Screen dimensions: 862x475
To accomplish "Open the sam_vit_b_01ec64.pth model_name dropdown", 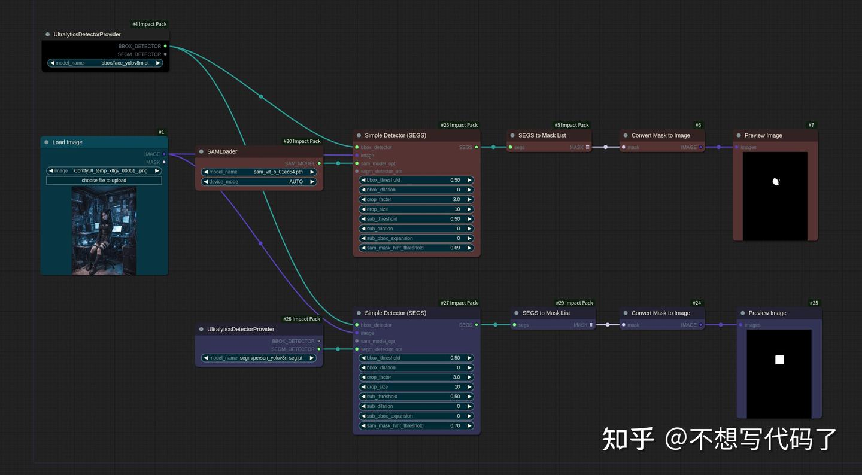I will pos(259,172).
